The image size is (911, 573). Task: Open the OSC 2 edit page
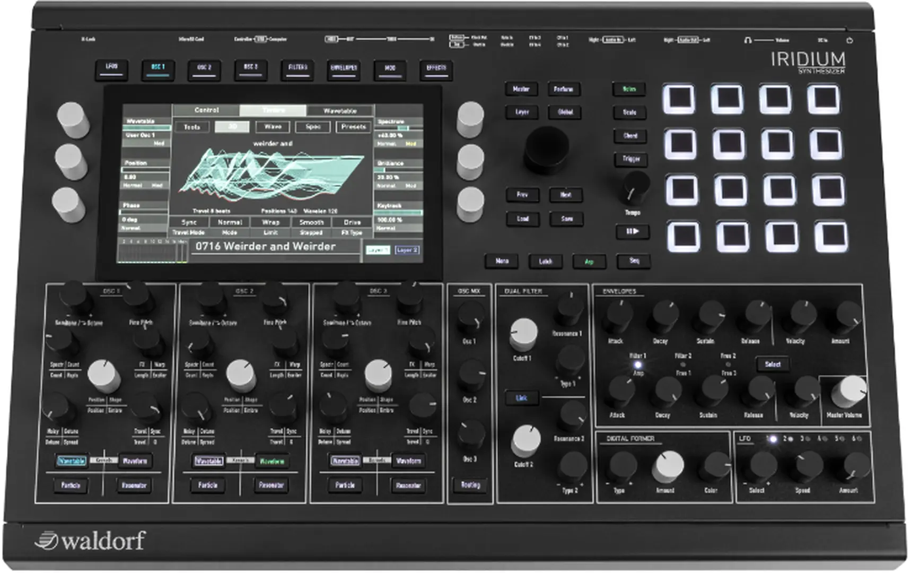point(204,68)
